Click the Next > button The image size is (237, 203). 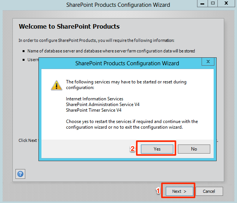[x=179, y=191]
